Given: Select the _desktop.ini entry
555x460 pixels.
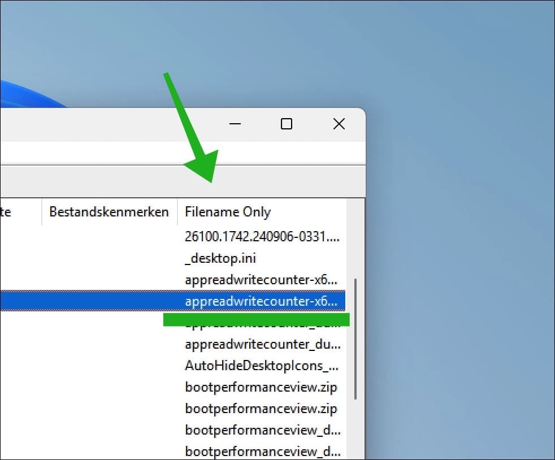Looking at the screenshot, I should pyautogui.click(x=220, y=258).
